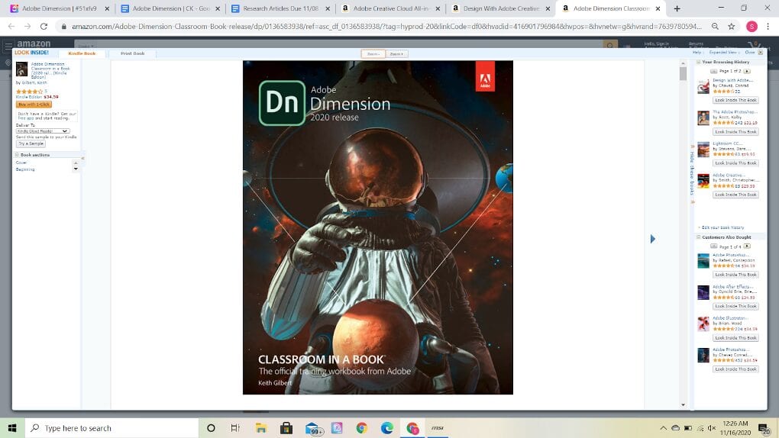779x438 pixels.
Task: Open the Cover section link
Action: tap(21, 163)
